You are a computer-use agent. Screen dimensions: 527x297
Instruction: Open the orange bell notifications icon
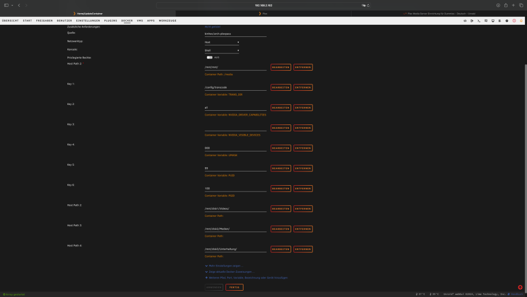point(521,21)
